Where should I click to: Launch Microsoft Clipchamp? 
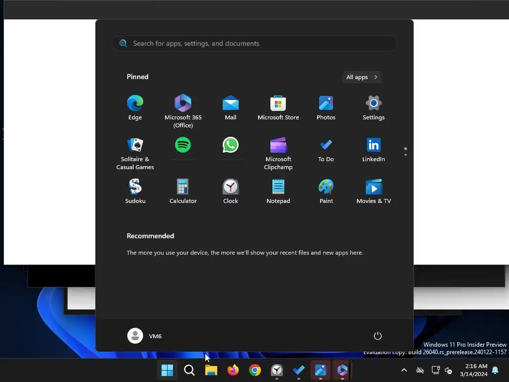tap(278, 154)
